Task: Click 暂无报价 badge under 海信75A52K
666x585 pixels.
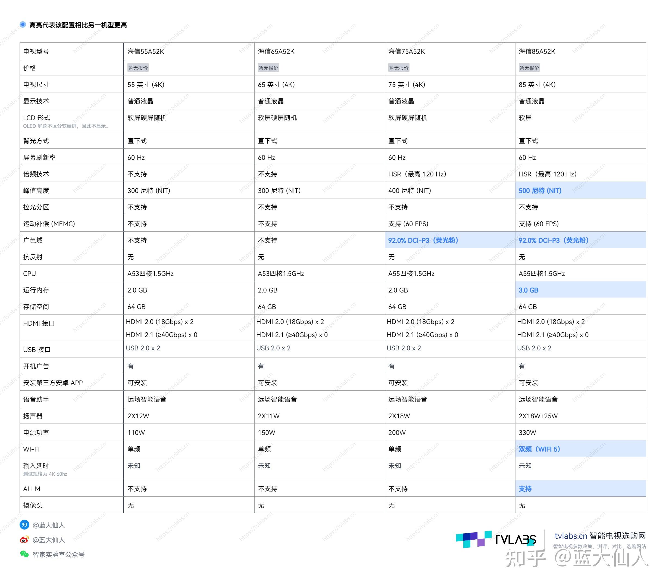Action: (x=399, y=68)
